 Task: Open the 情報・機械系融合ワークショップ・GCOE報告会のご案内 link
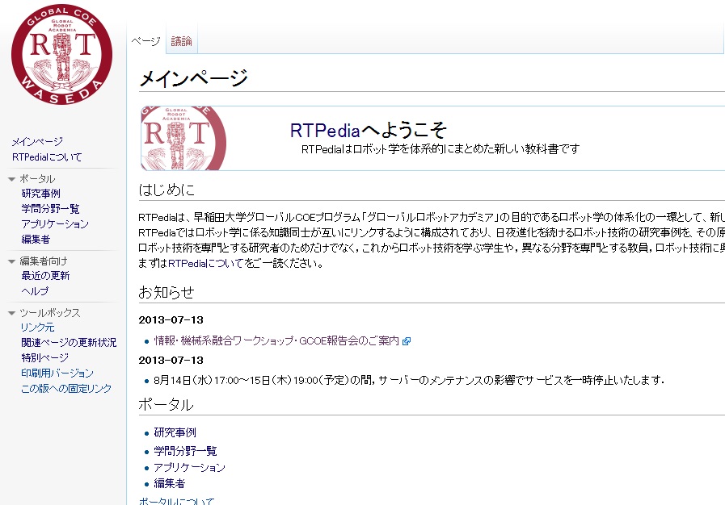coord(276,340)
